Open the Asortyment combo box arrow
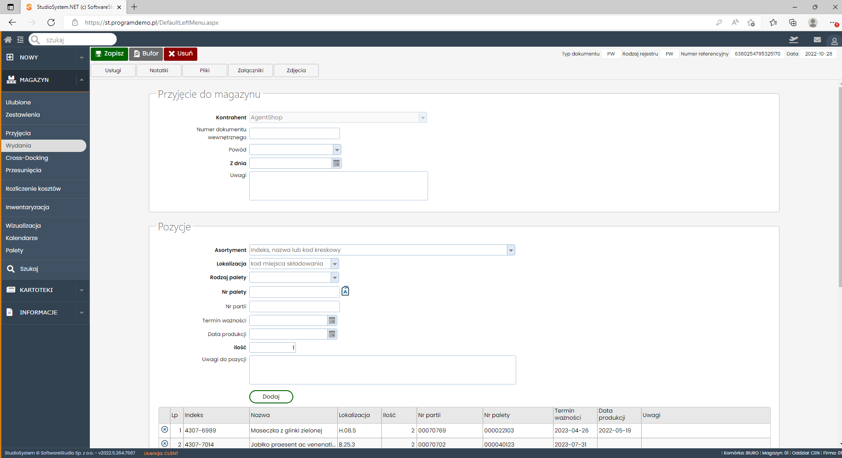Viewport: 842px width, 458px height. [511, 250]
